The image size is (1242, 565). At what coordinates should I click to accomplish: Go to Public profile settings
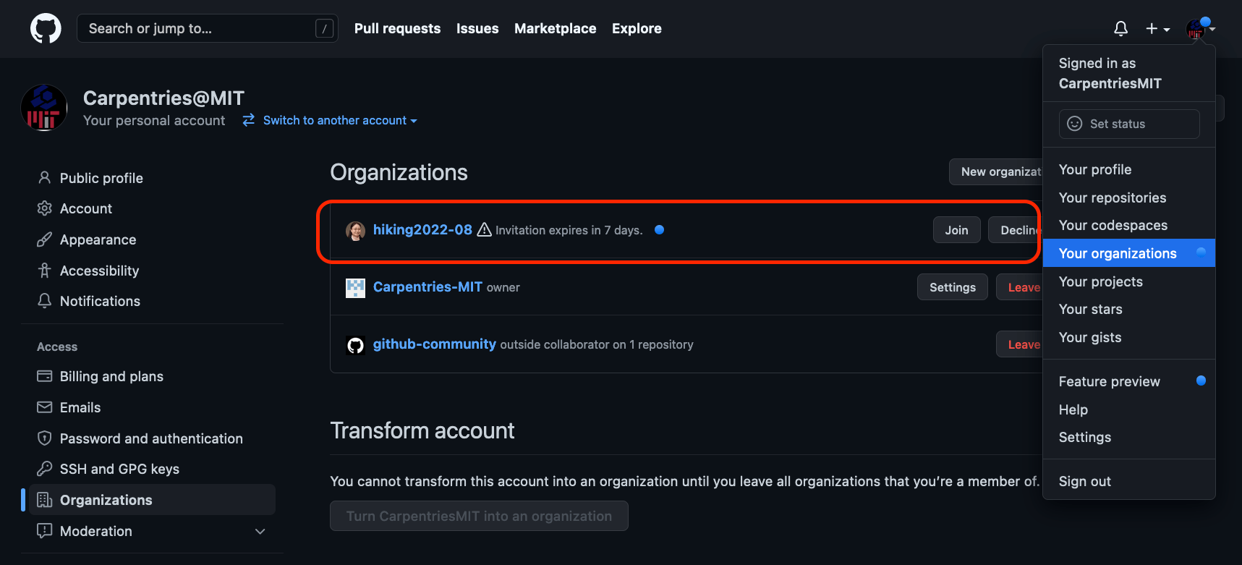tap(152, 178)
